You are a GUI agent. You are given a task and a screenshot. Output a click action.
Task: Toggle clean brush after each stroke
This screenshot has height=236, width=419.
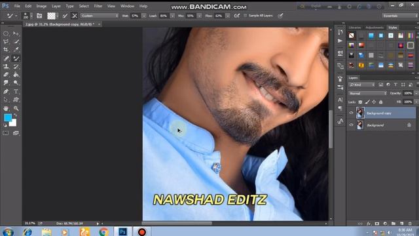click(75, 16)
